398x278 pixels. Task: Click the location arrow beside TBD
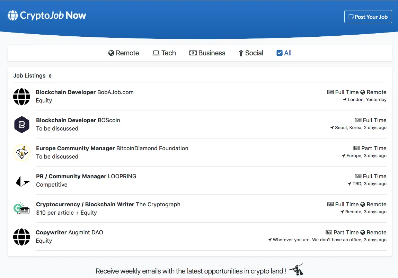(350, 183)
